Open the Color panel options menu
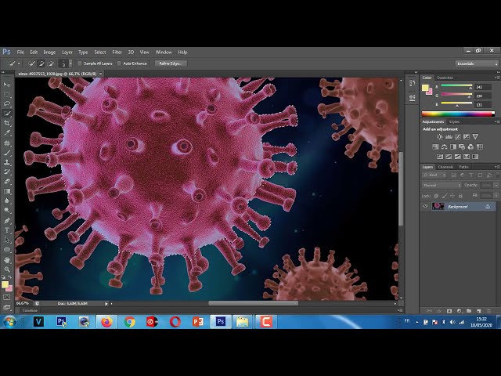The image size is (501, 376). pyautogui.click(x=496, y=78)
